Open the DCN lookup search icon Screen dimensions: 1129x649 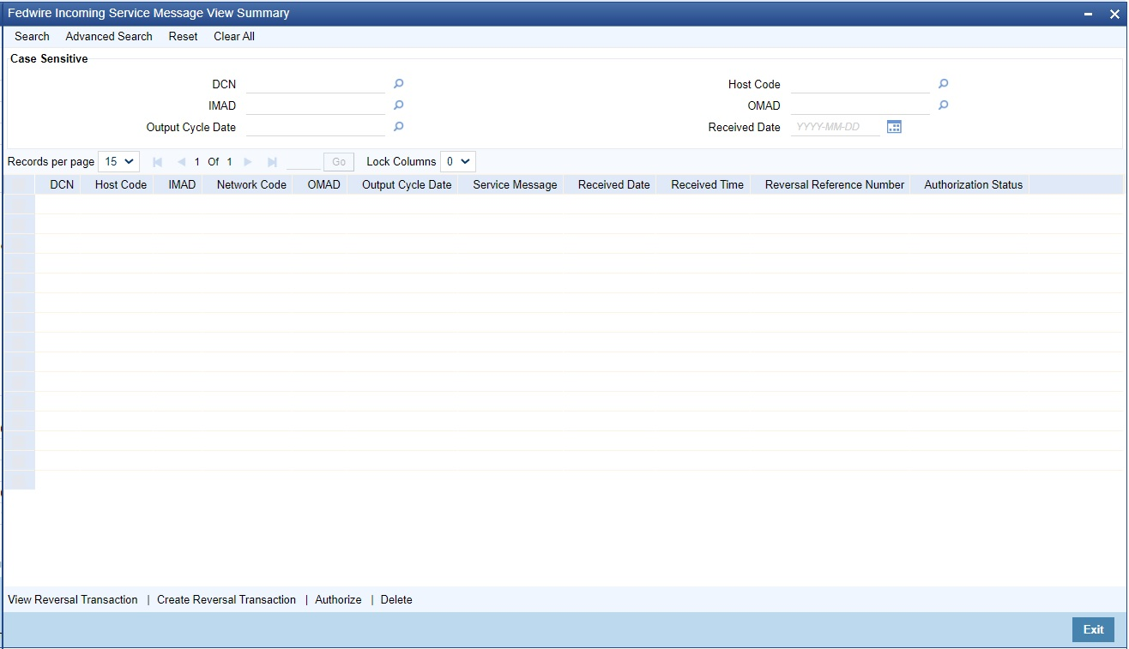point(398,84)
